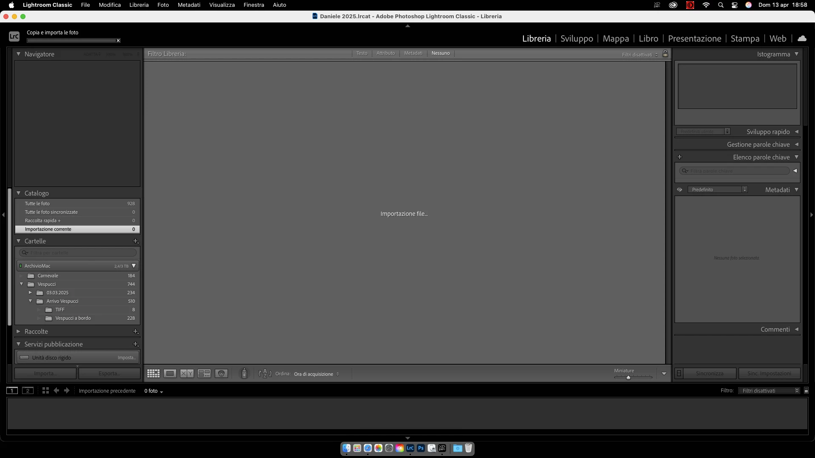This screenshot has width=815, height=458.
Task: Toggle A-Z sort direction
Action: 265,374
